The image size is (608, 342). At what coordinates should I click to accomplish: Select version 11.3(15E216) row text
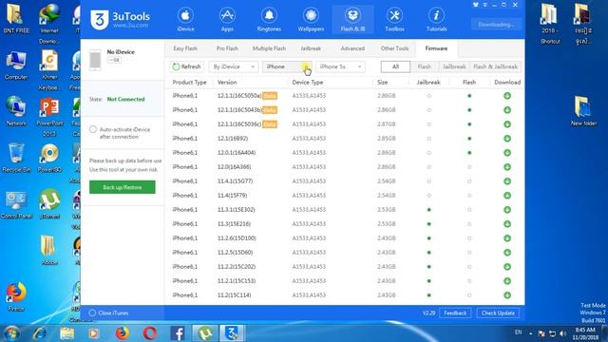pos(234,224)
